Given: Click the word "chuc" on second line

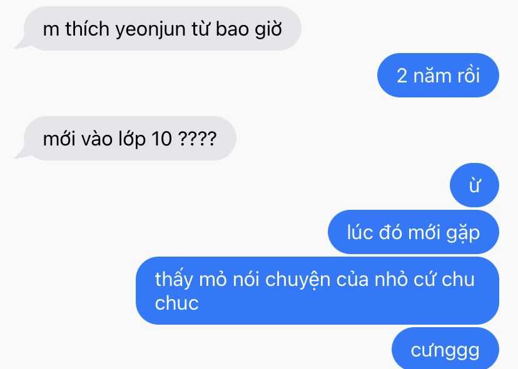Looking at the screenshot, I should pos(177,303).
